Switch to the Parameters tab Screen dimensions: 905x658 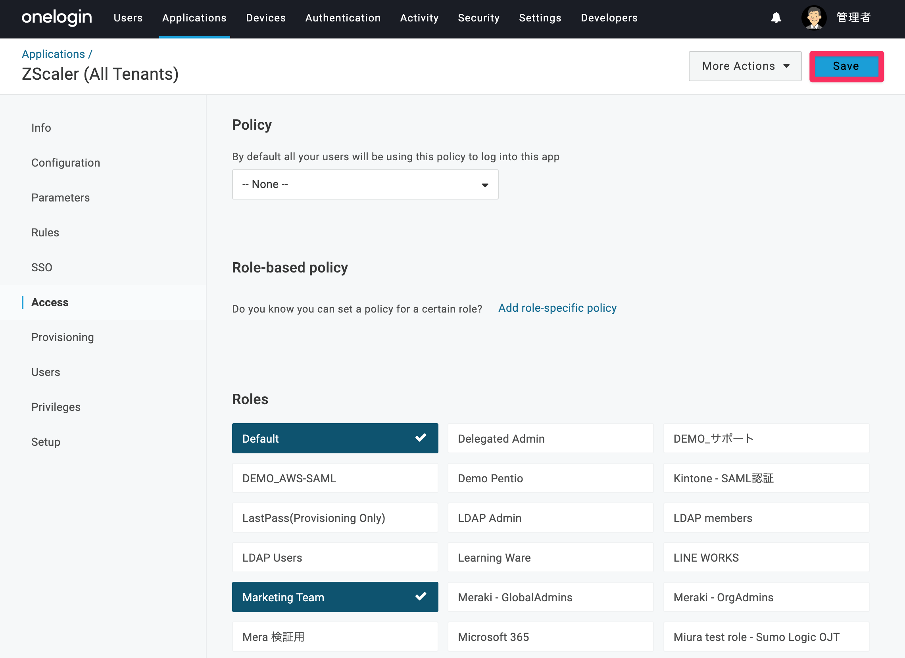pyautogui.click(x=61, y=198)
